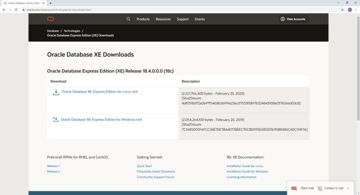Open Community Support Forum link

click(156, 177)
